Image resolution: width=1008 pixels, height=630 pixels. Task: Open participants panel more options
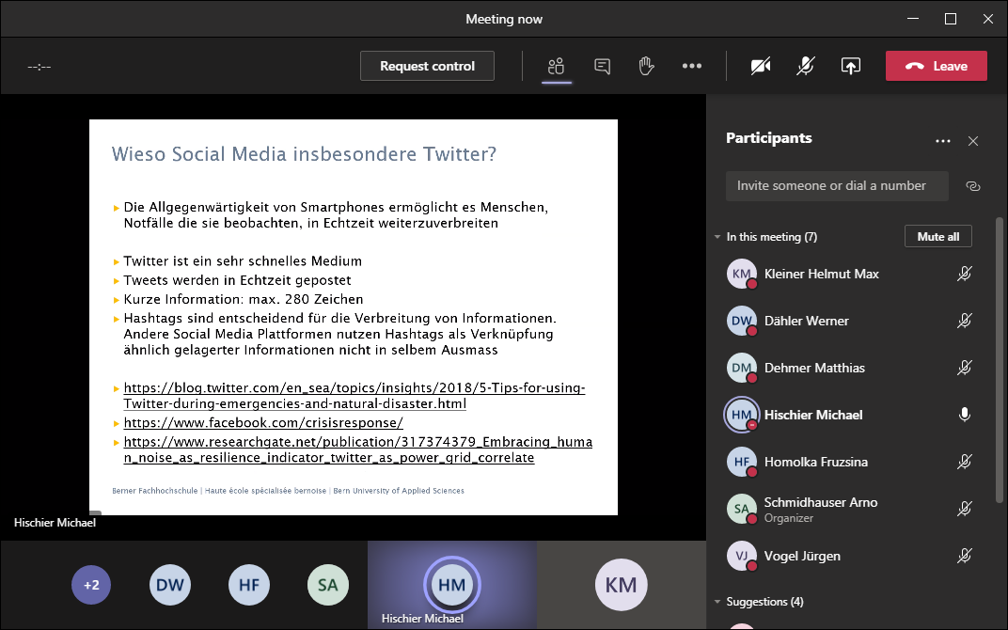coord(943,141)
